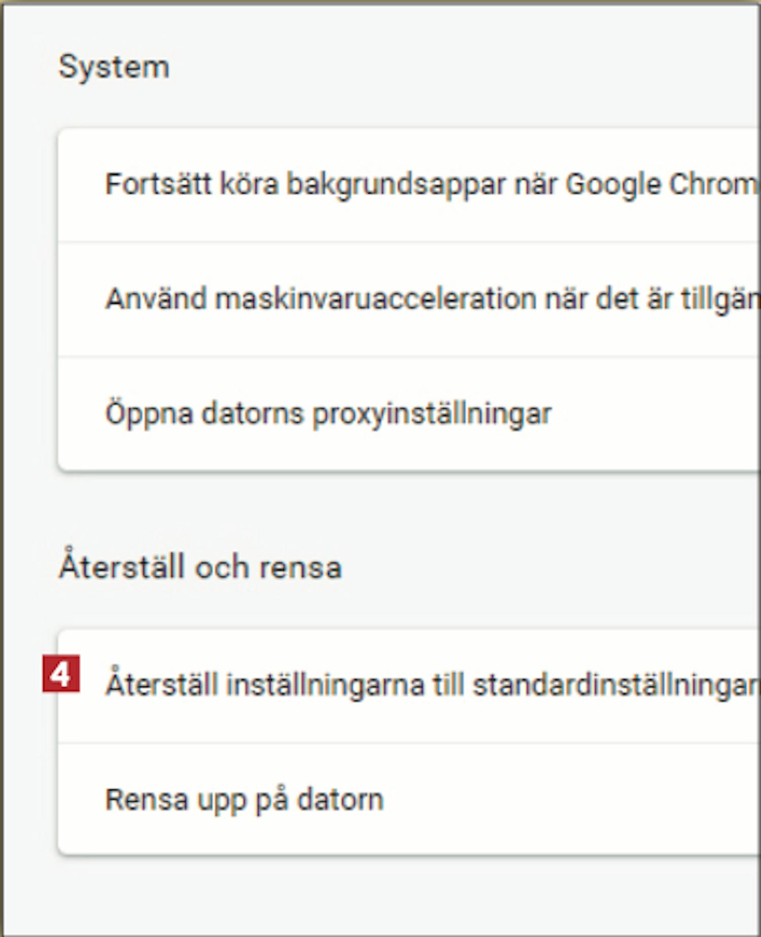Click the Återställ och rensa section heading
The width and height of the screenshot is (761, 937).
(x=200, y=567)
